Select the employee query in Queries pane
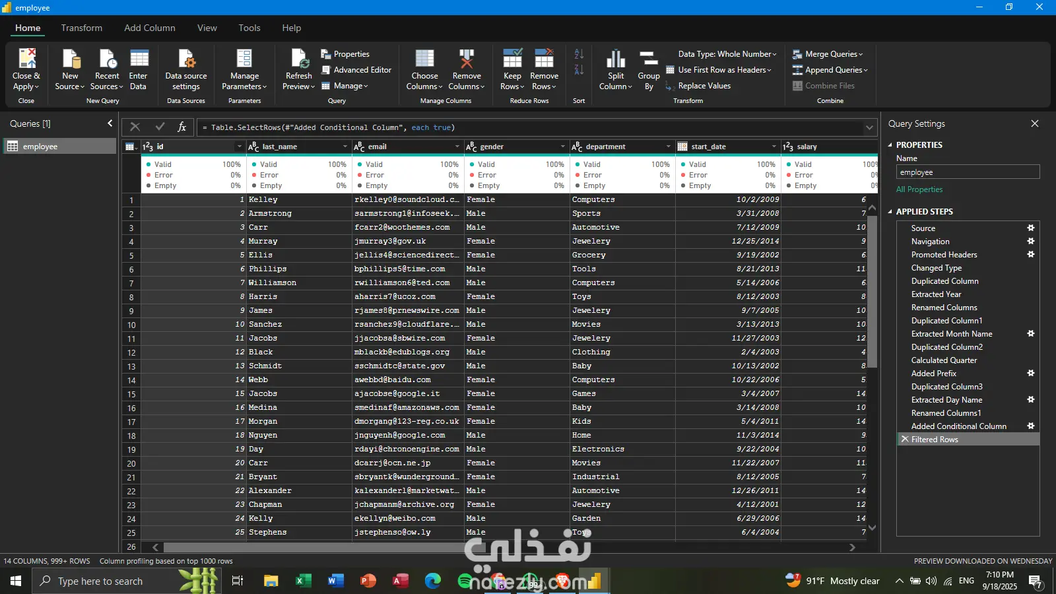This screenshot has height=594, width=1056. 59,147
